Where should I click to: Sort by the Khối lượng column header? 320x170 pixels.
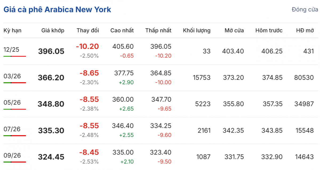pyautogui.click(x=197, y=30)
